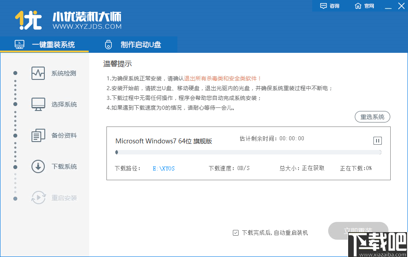Open the 官网 home icon
The image size is (408, 257).
click(358, 6)
